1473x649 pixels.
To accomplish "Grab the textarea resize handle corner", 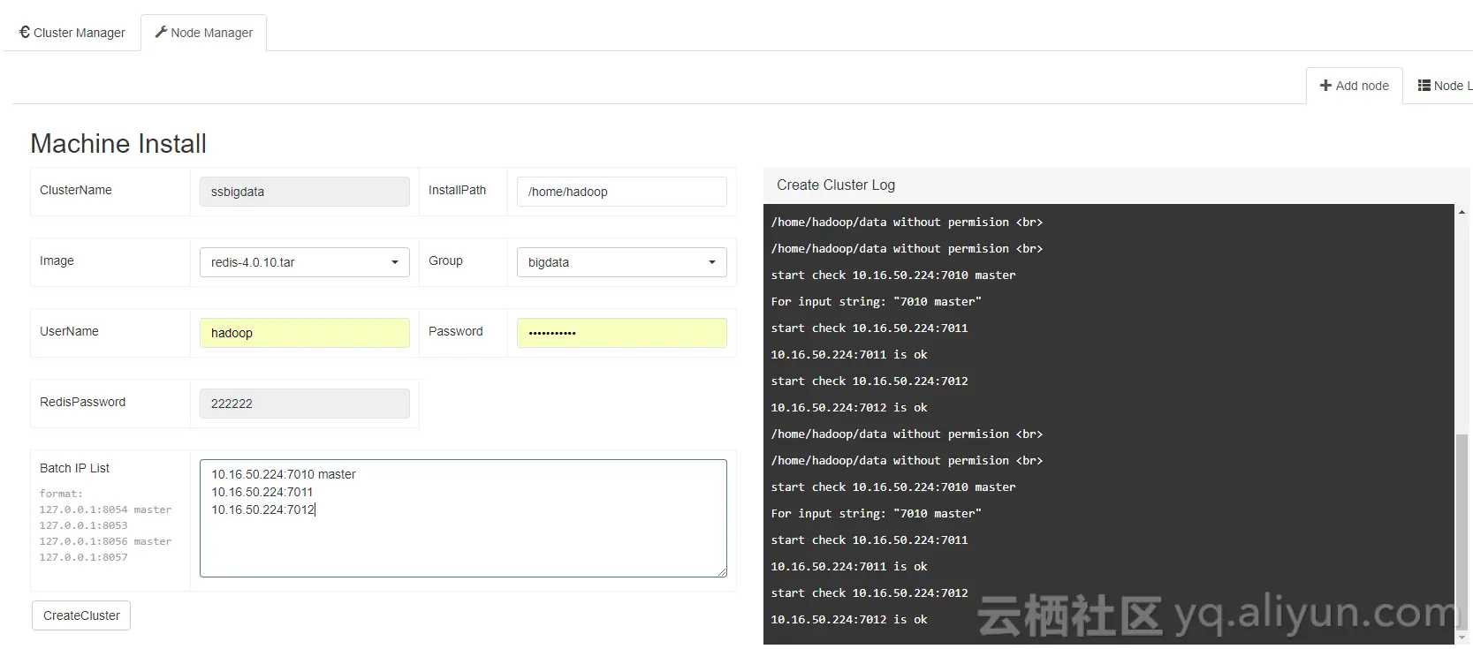I will [x=722, y=572].
